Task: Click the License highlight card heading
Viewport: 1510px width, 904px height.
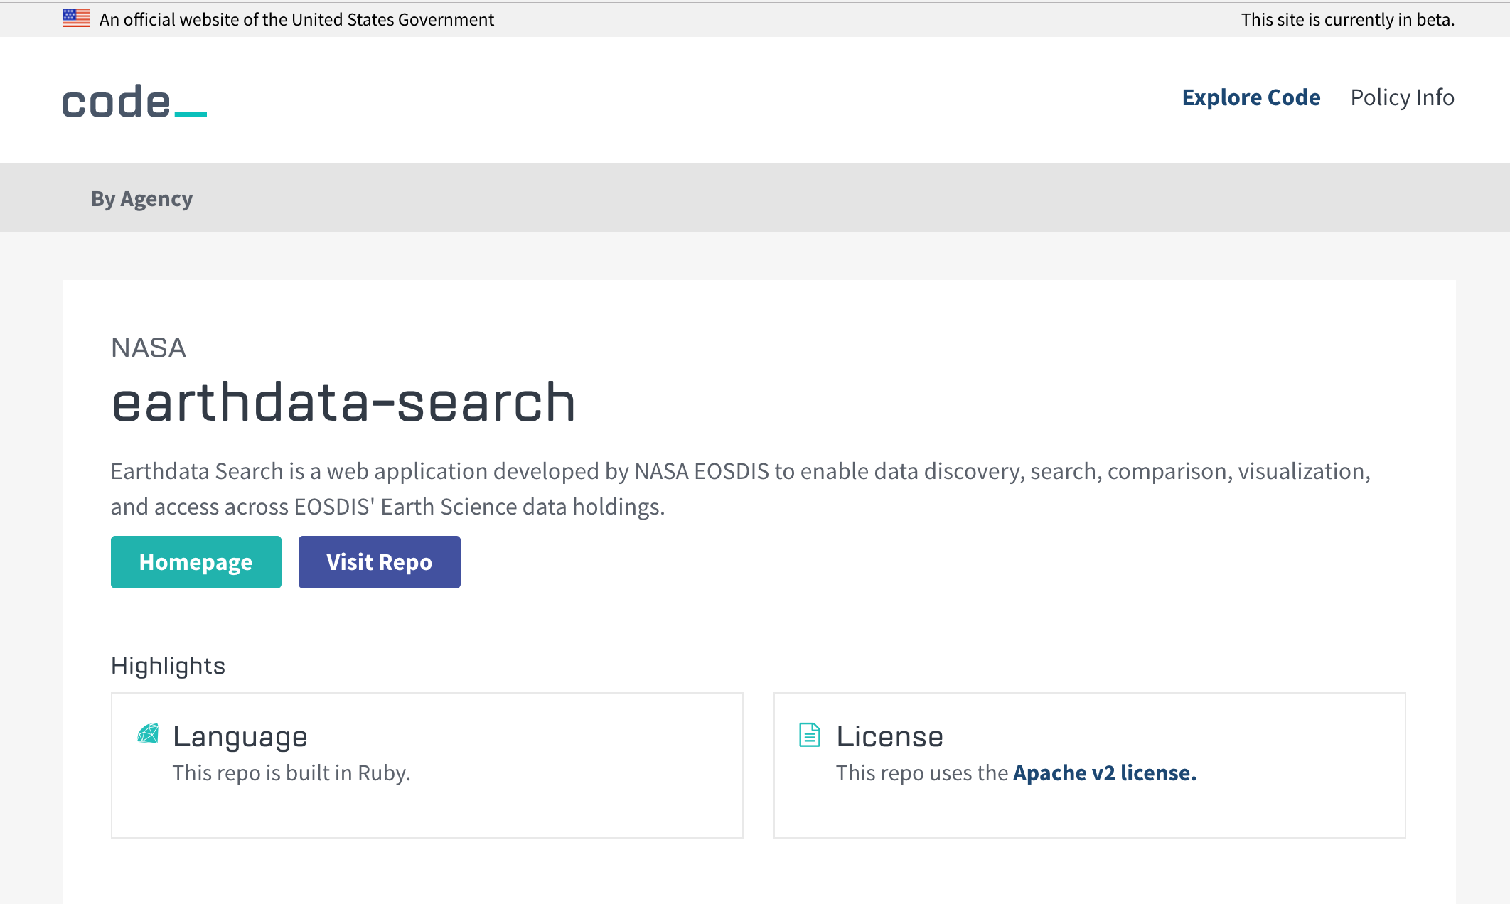Action: pyautogui.click(x=889, y=736)
